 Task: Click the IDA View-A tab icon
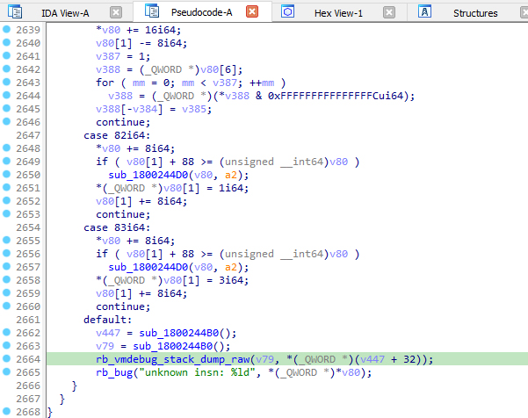15,11
